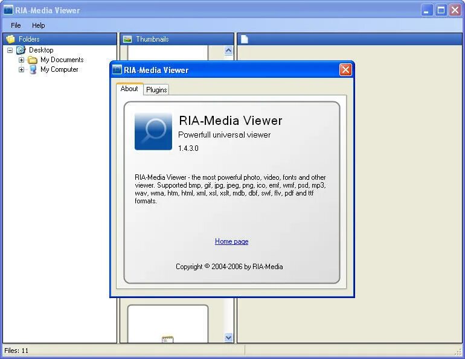Image resolution: width=465 pixels, height=359 pixels.
Task: Click the dialog title bar app icon
Action: point(117,69)
